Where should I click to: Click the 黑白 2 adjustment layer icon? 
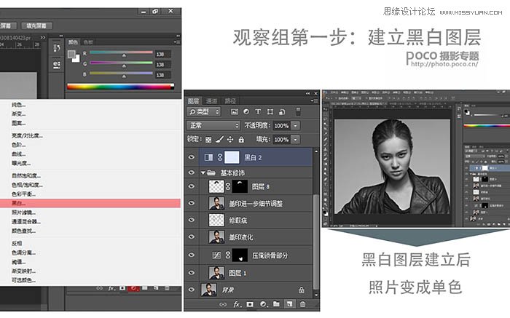(208, 157)
